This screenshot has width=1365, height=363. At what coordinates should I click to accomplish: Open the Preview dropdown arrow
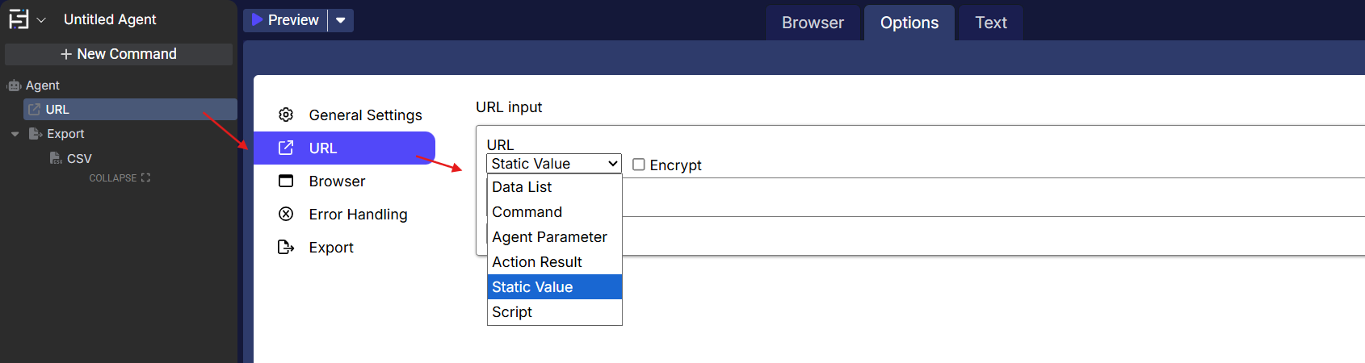[x=341, y=20]
